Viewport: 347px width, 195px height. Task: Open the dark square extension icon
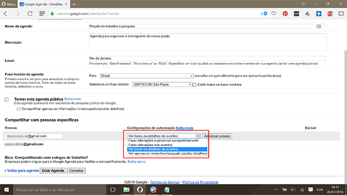[x=296, y=13]
